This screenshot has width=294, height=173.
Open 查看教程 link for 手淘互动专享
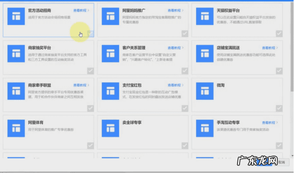tap(270, 123)
